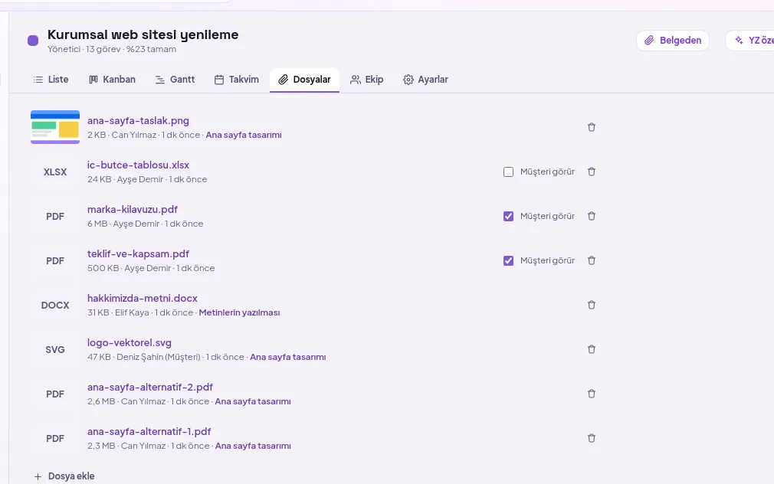
Task: Delete logo-vektorel.svg via trash icon
Action: pyautogui.click(x=592, y=349)
